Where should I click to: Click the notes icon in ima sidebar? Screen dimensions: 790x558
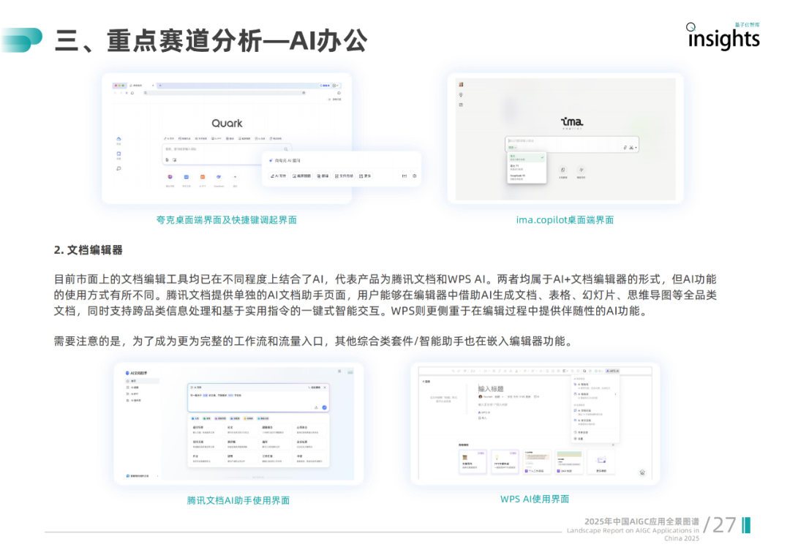click(461, 105)
